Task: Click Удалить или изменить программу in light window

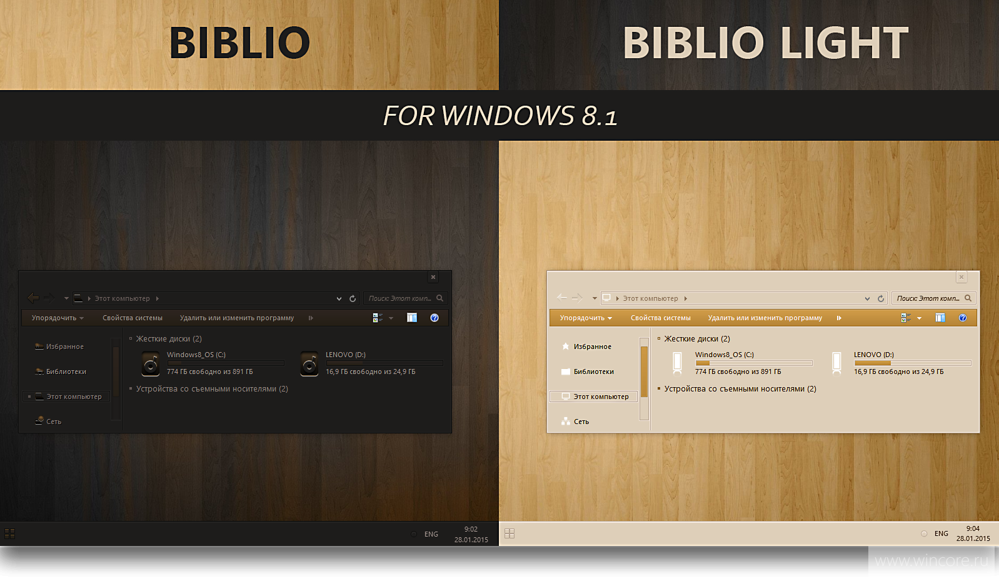Action: click(765, 318)
